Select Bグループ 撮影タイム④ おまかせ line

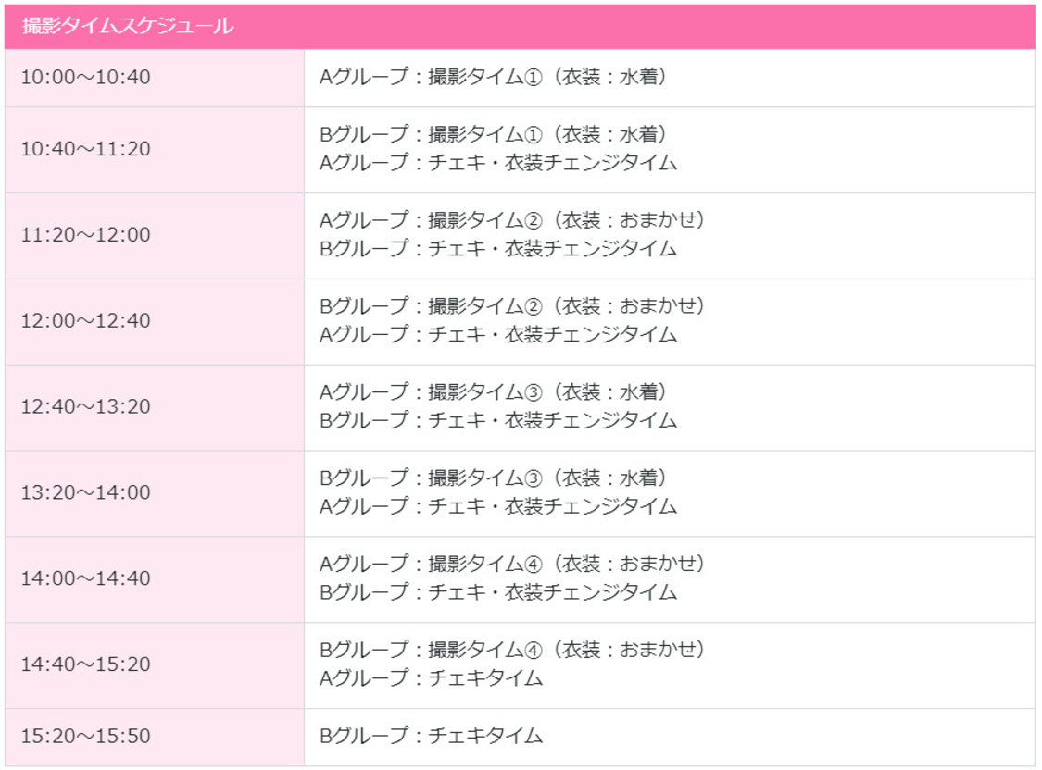512,651
